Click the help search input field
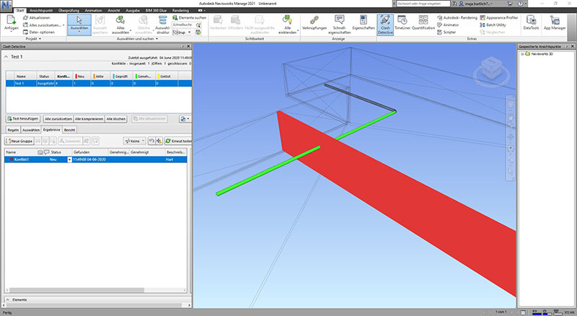577x316 pixels. click(x=423, y=4)
